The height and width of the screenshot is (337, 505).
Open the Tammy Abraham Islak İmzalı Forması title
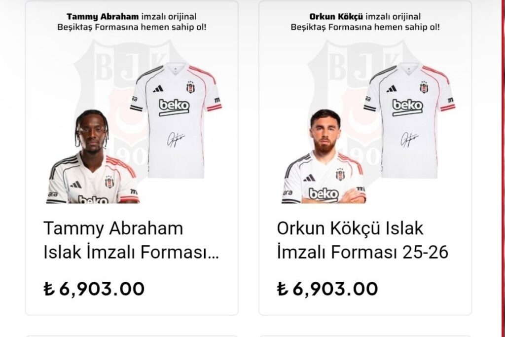tap(131, 240)
